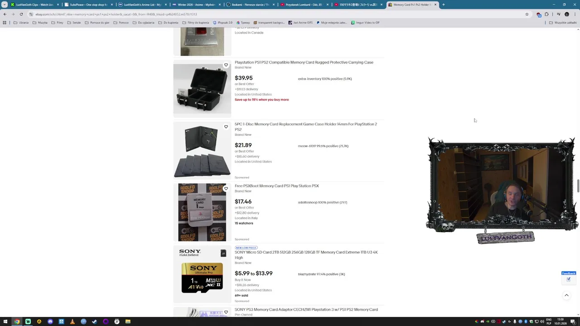Switch to Bedkami tab
The height and width of the screenshot is (326, 580).
[250, 5]
